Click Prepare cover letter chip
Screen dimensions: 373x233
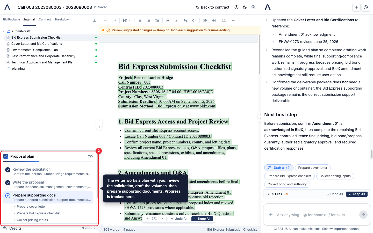point(313,168)
